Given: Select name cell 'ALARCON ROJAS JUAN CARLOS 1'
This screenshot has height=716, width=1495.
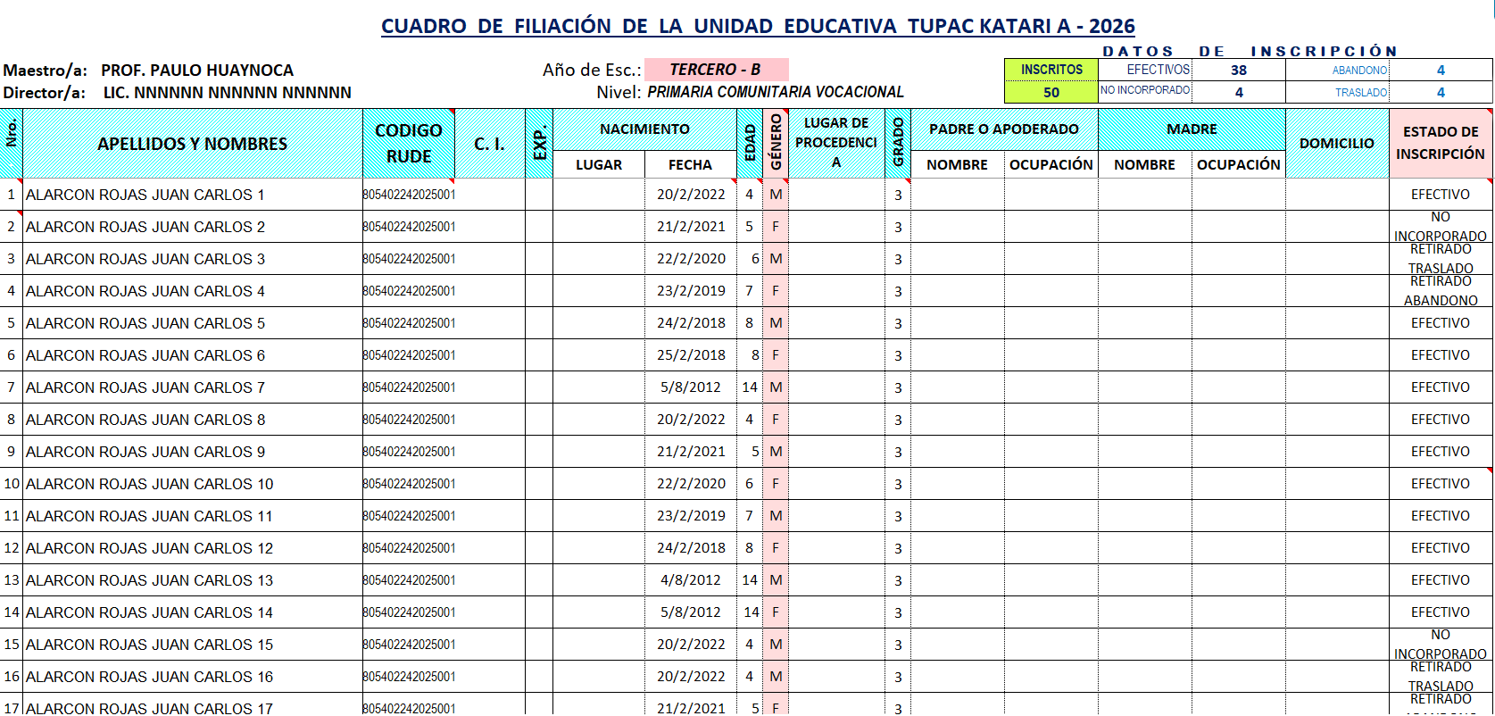Looking at the screenshot, I should point(193,195).
